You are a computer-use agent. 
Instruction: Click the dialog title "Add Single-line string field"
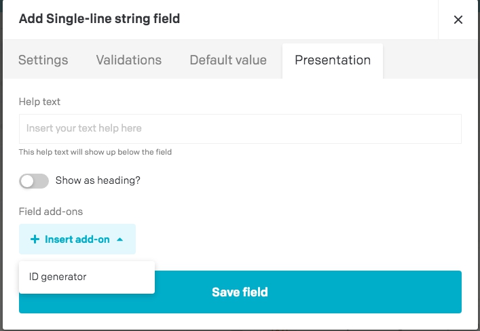(99, 19)
